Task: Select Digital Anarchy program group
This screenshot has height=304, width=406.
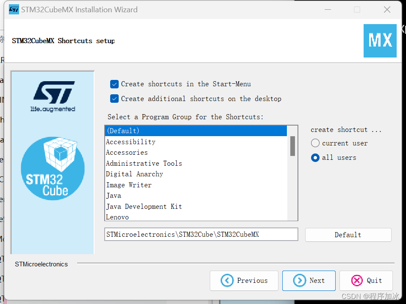Action: pos(196,174)
